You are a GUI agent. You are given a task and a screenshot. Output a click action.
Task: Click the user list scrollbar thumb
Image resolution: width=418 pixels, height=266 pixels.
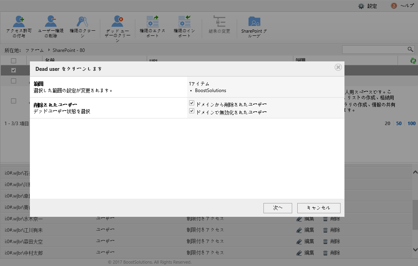click(415, 214)
